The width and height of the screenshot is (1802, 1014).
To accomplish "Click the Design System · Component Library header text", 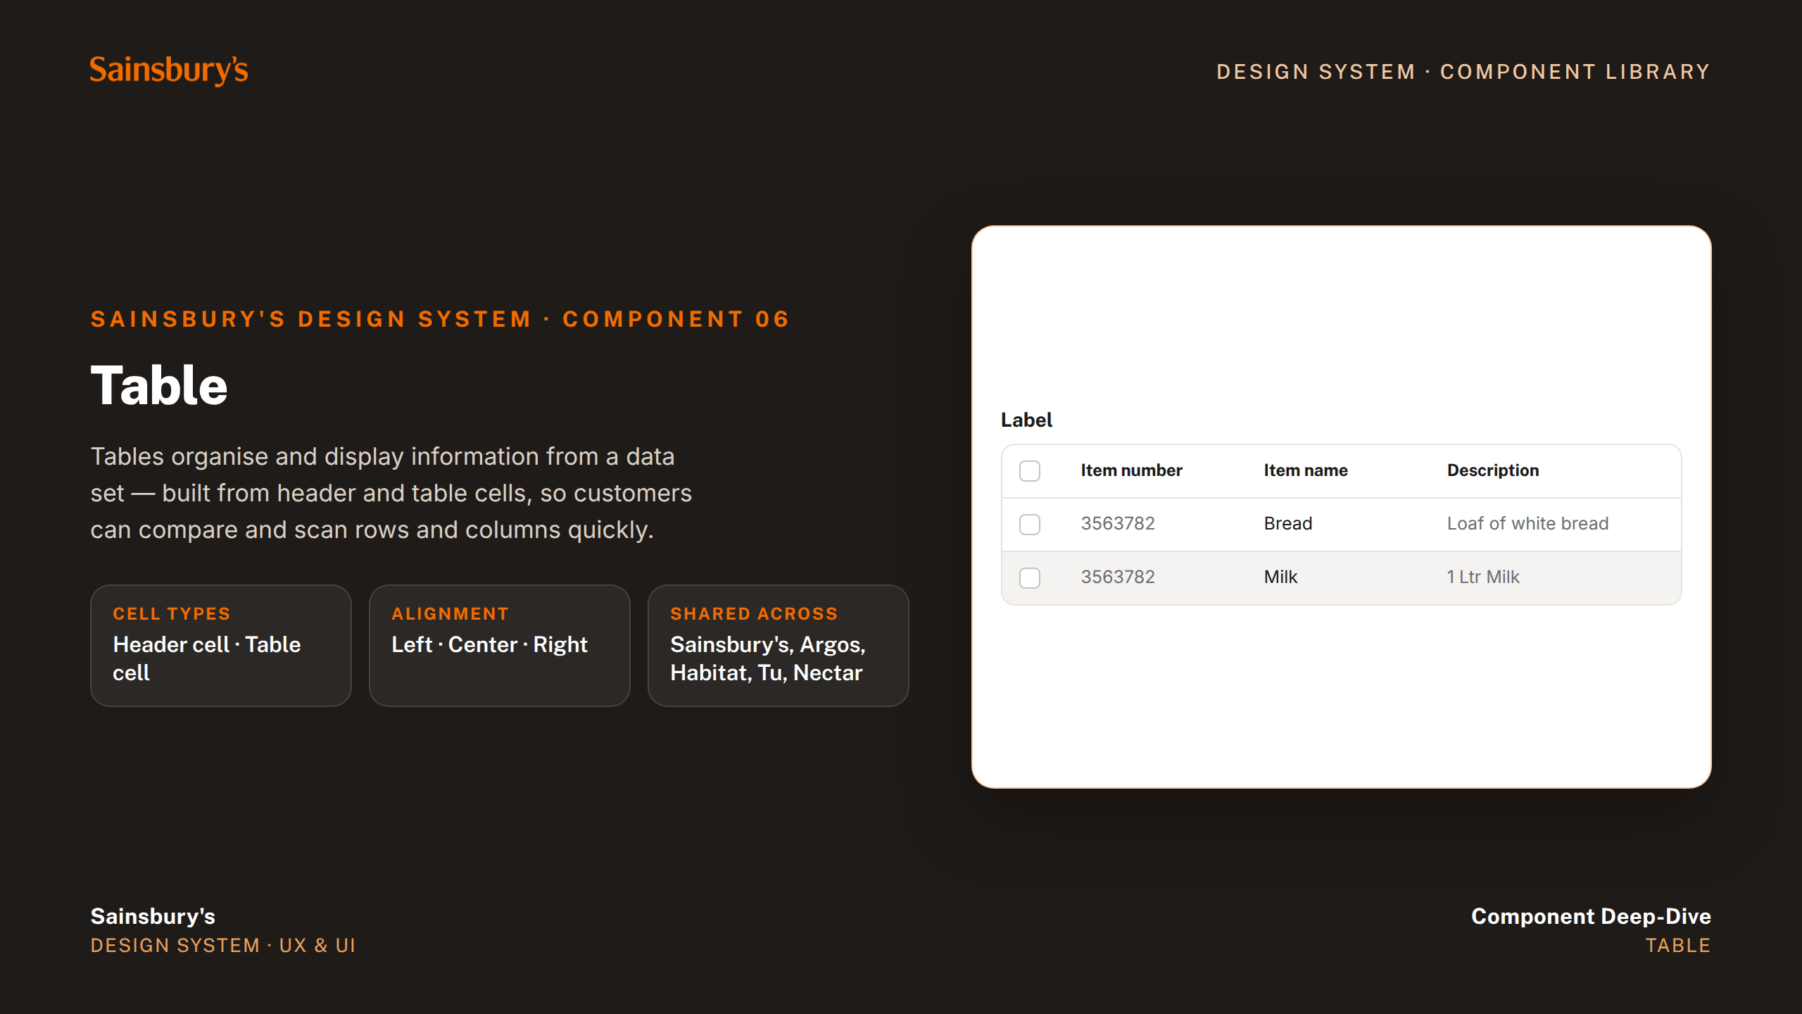I will tap(1463, 72).
